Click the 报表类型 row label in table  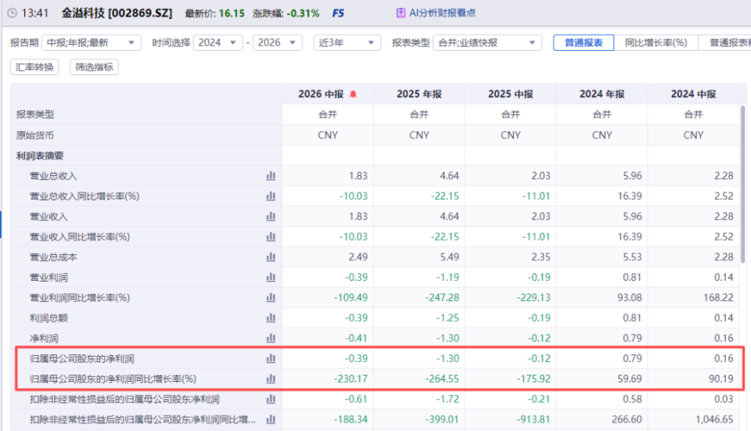[x=35, y=114]
